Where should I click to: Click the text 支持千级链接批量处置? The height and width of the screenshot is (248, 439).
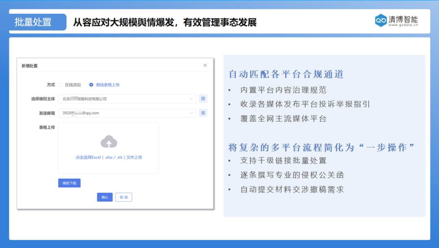[283, 161]
